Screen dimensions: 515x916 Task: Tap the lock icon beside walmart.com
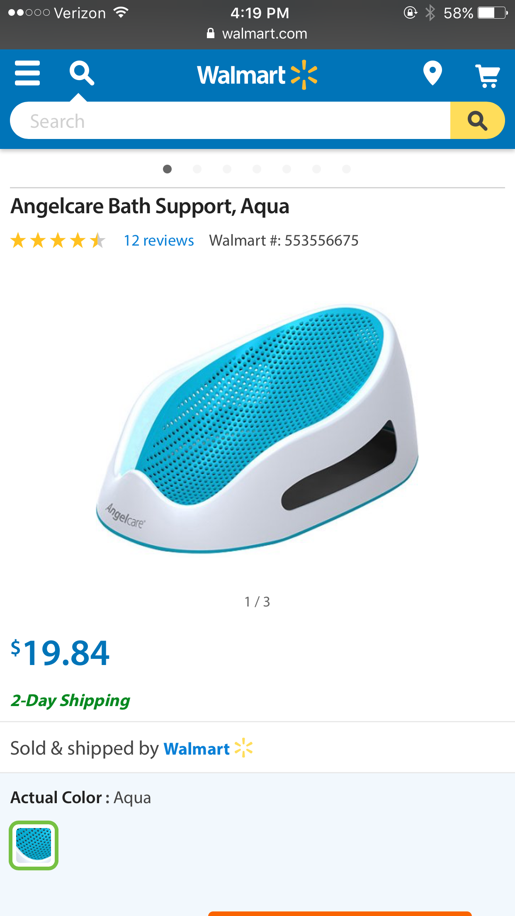tap(211, 33)
